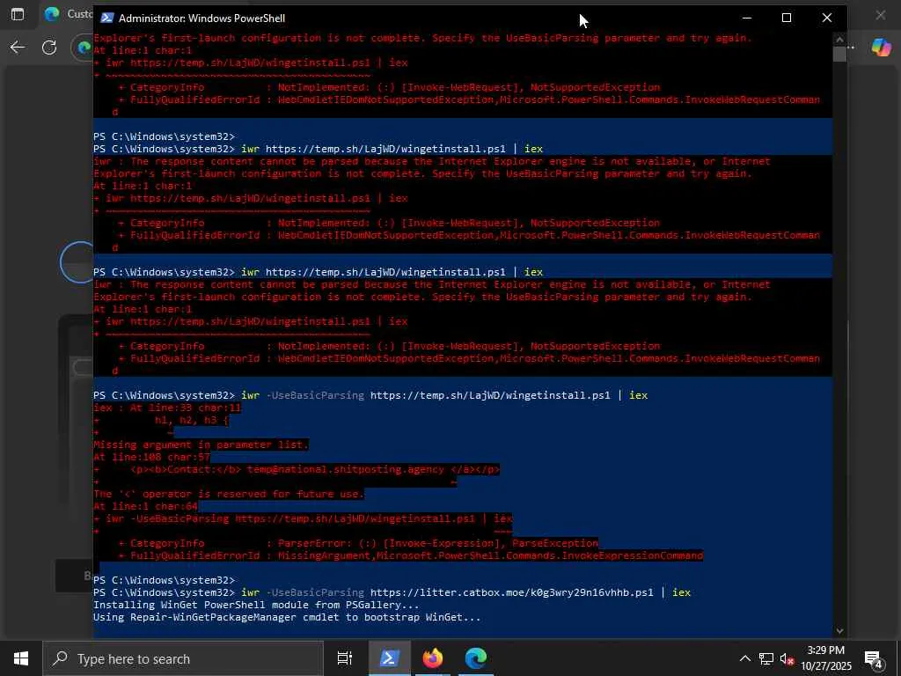Click the 'MissingArgument' FullyQualifiedErrorId line

pos(411,555)
